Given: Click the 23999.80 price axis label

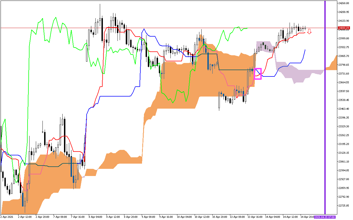Looking at the screenshot, I should click(344, 38).
